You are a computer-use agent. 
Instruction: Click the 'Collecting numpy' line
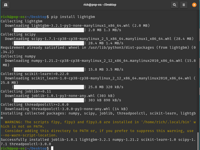pos(18,56)
